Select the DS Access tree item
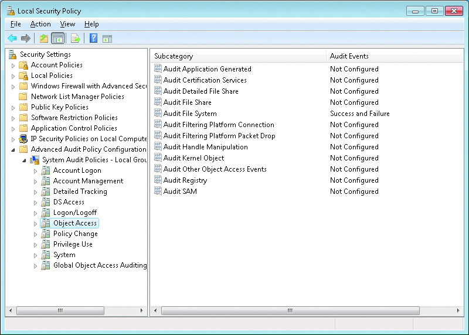Viewport: 469px width, 335px height. coord(69,202)
